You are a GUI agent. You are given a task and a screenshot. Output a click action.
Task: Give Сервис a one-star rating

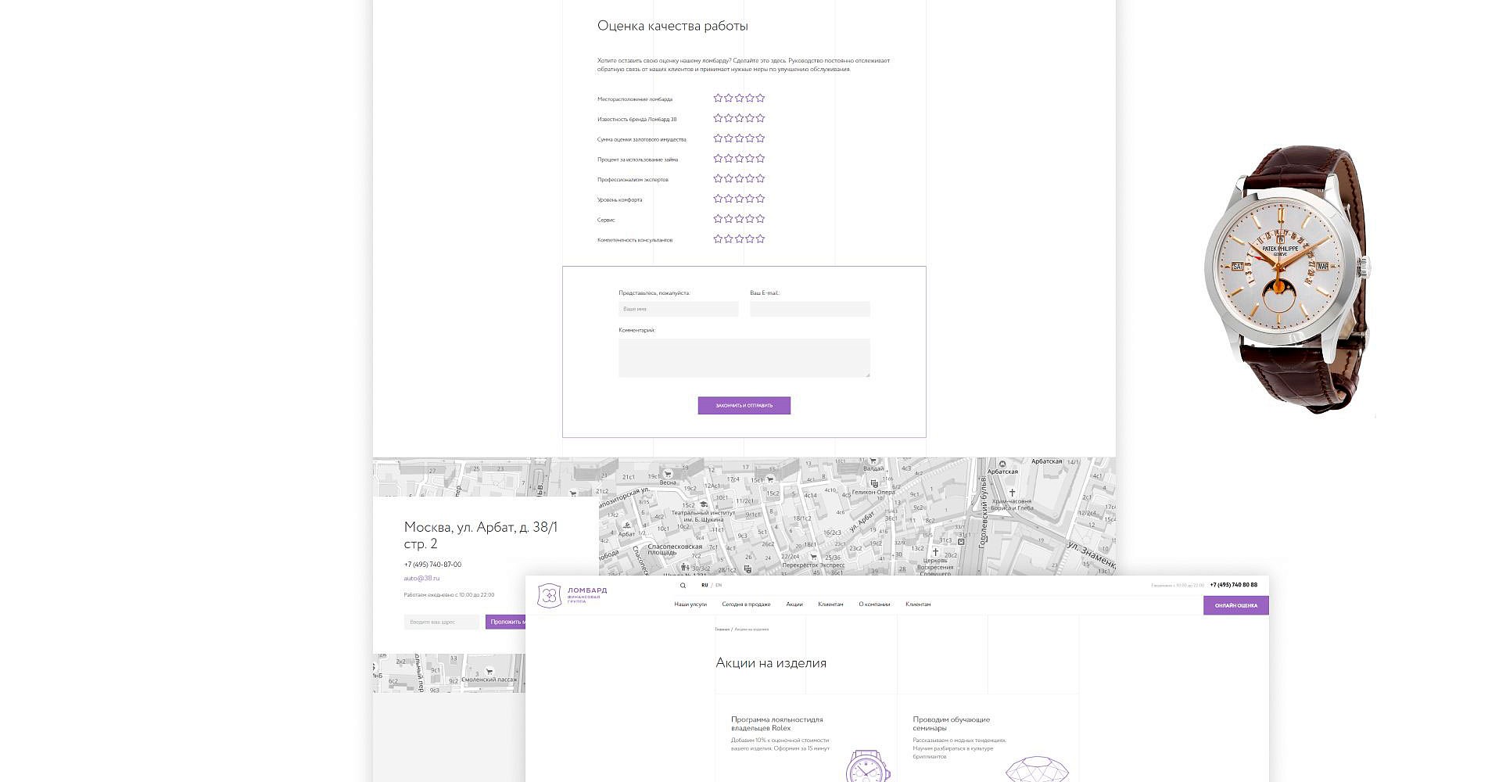[x=718, y=219]
